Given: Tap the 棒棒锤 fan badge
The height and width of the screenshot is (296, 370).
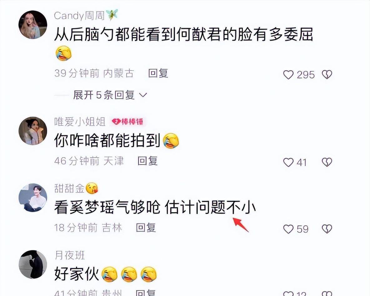Looking at the screenshot, I should [x=128, y=122].
